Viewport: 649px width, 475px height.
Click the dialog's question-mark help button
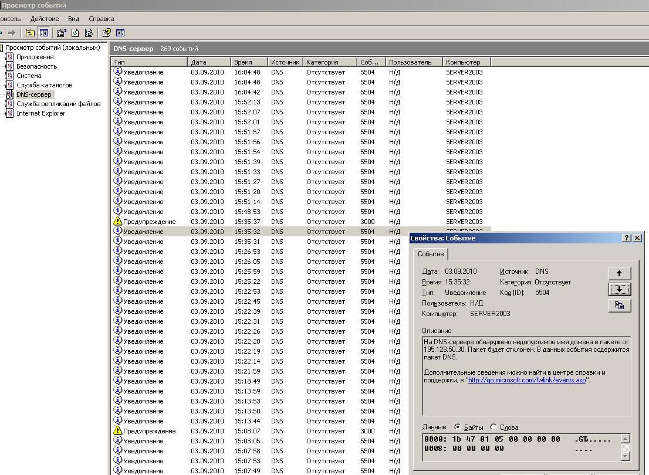627,238
